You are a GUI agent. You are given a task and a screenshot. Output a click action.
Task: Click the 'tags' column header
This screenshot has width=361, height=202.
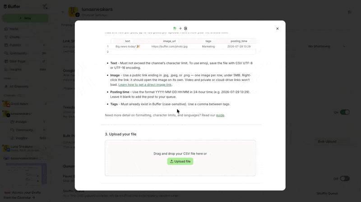[208, 41]
